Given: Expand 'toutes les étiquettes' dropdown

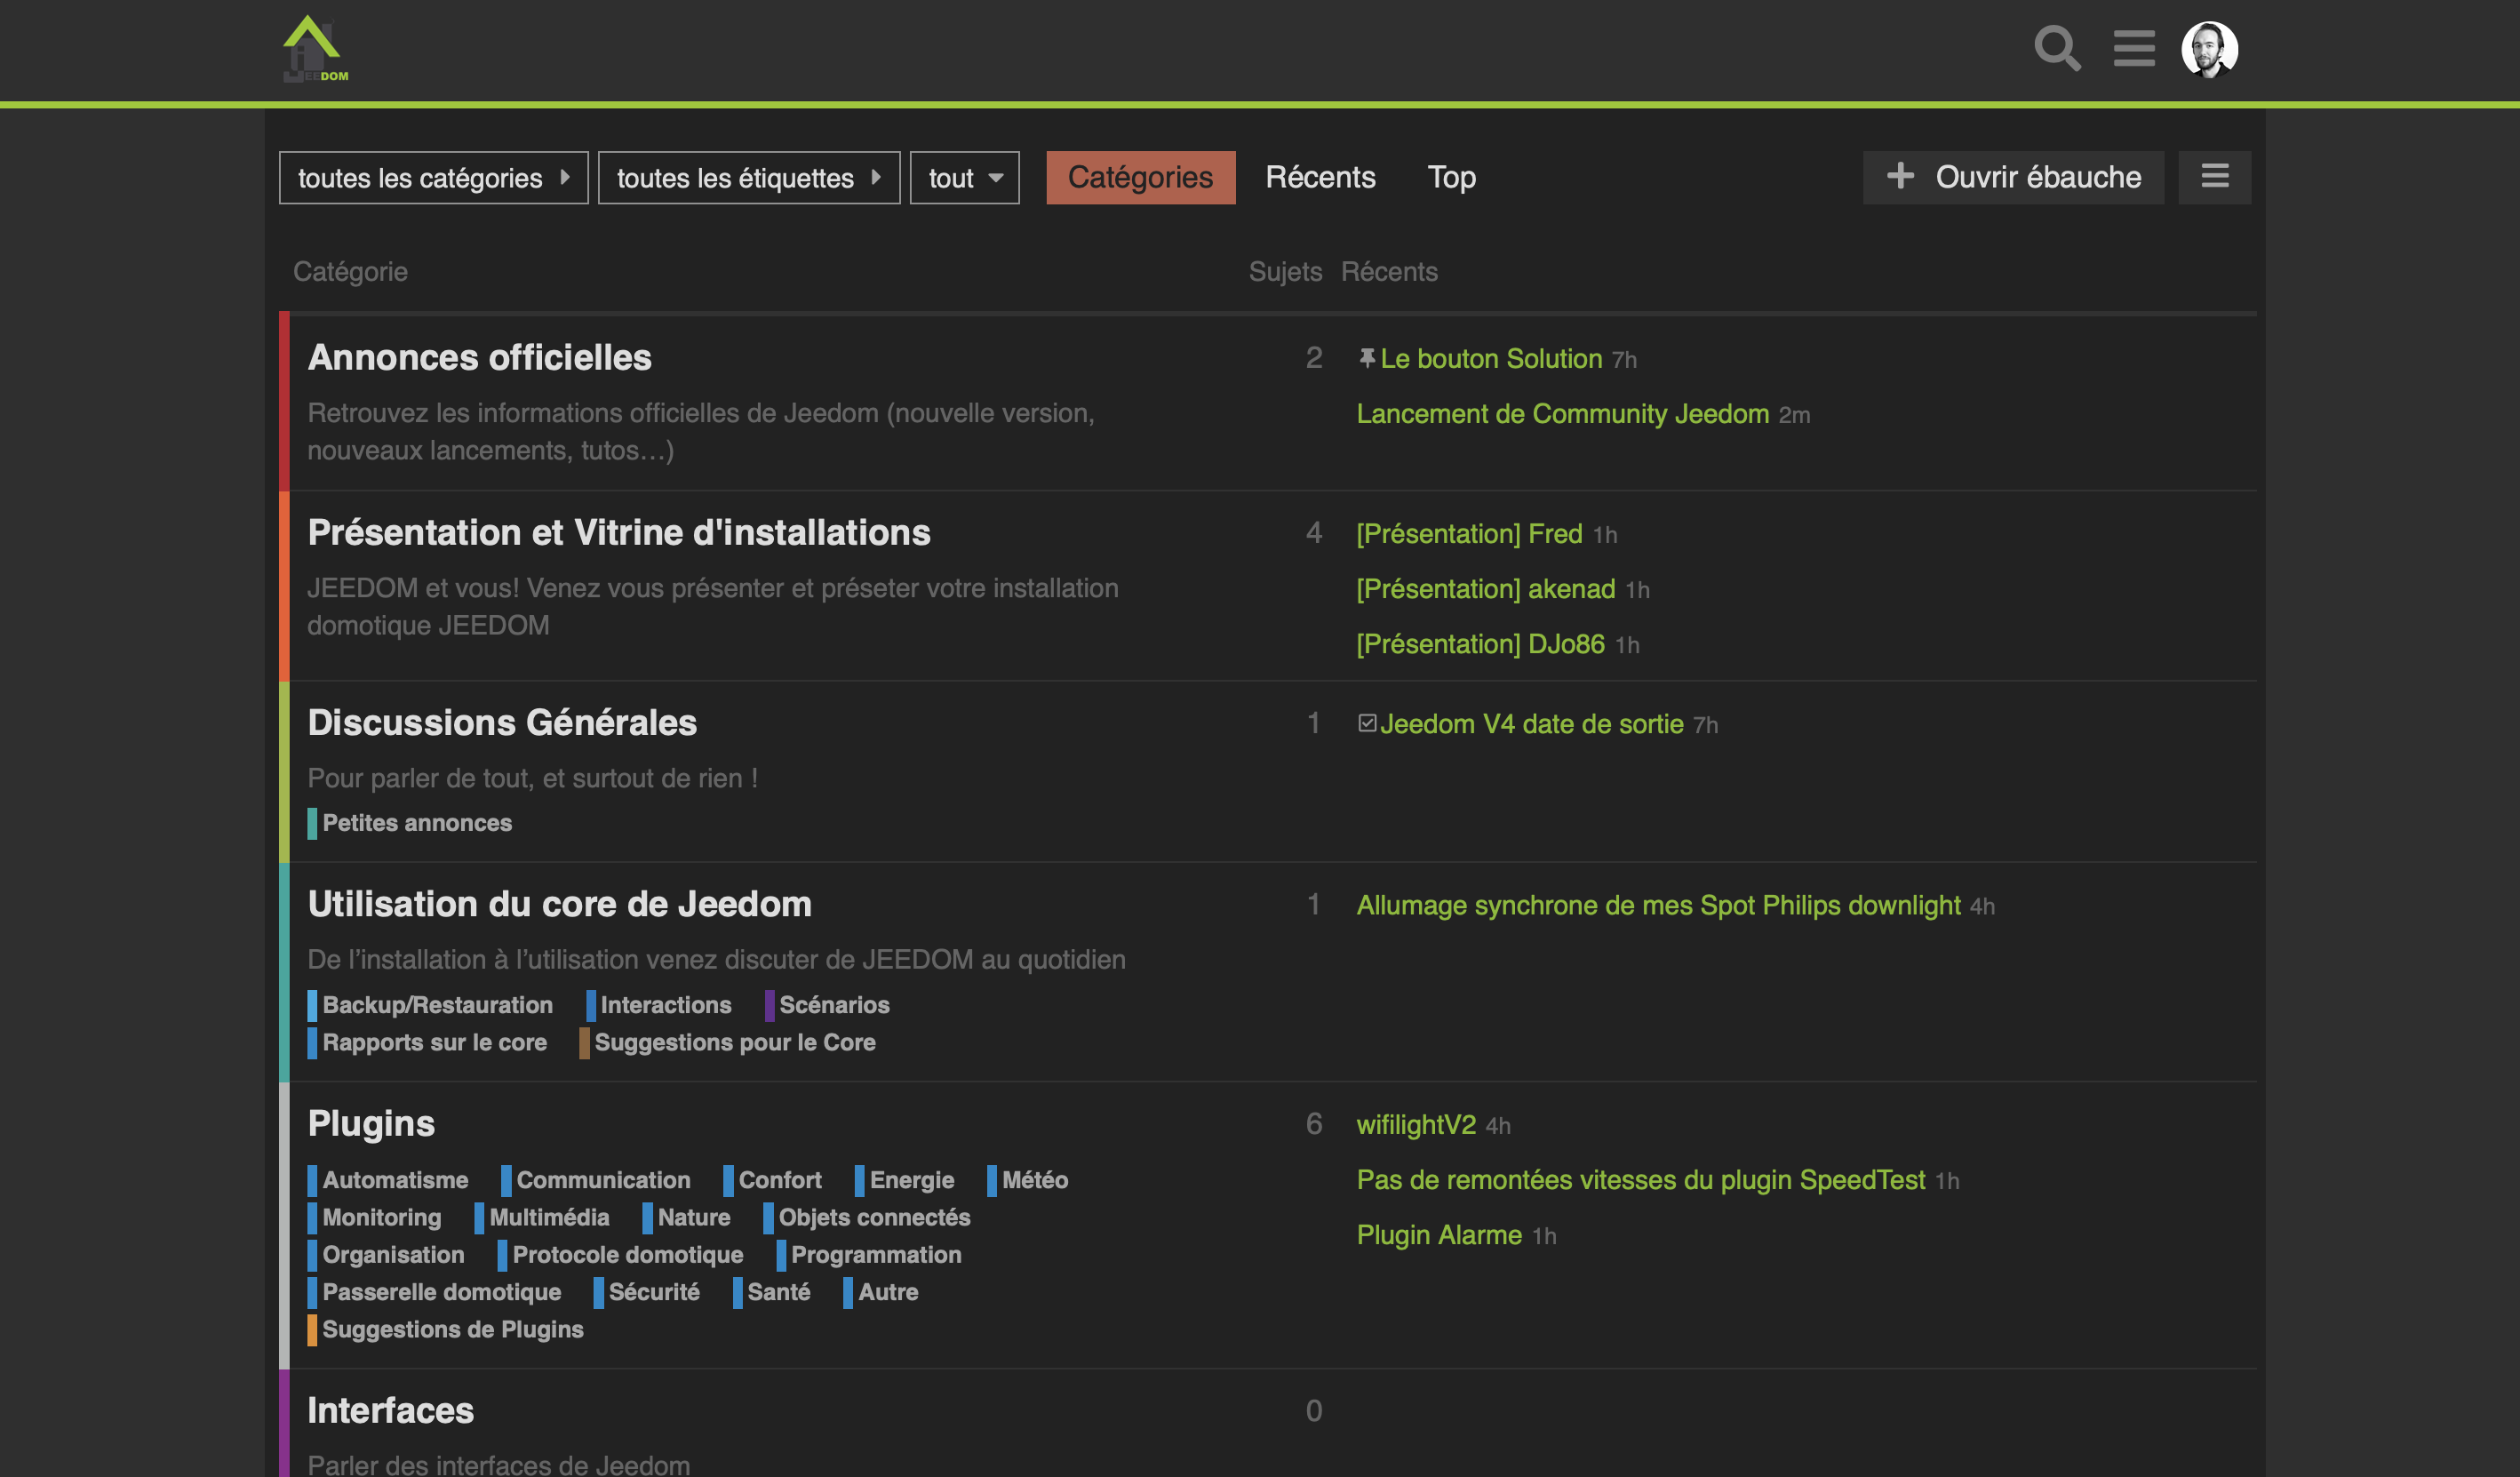Looking at the screenshot, I should tap(749, 178).
